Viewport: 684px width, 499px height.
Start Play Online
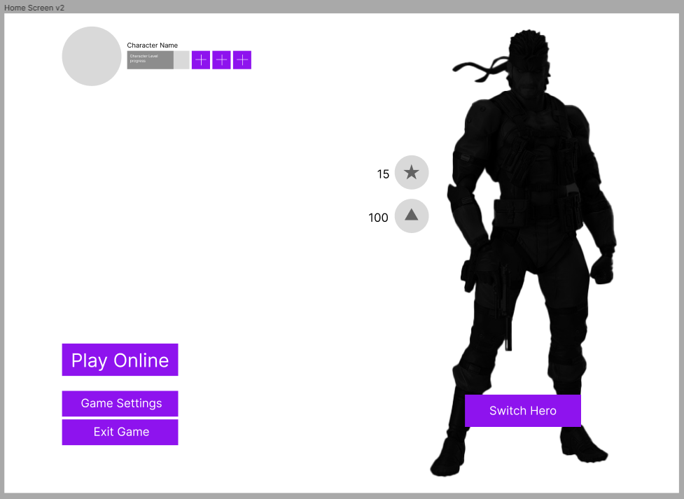(120, 360)
